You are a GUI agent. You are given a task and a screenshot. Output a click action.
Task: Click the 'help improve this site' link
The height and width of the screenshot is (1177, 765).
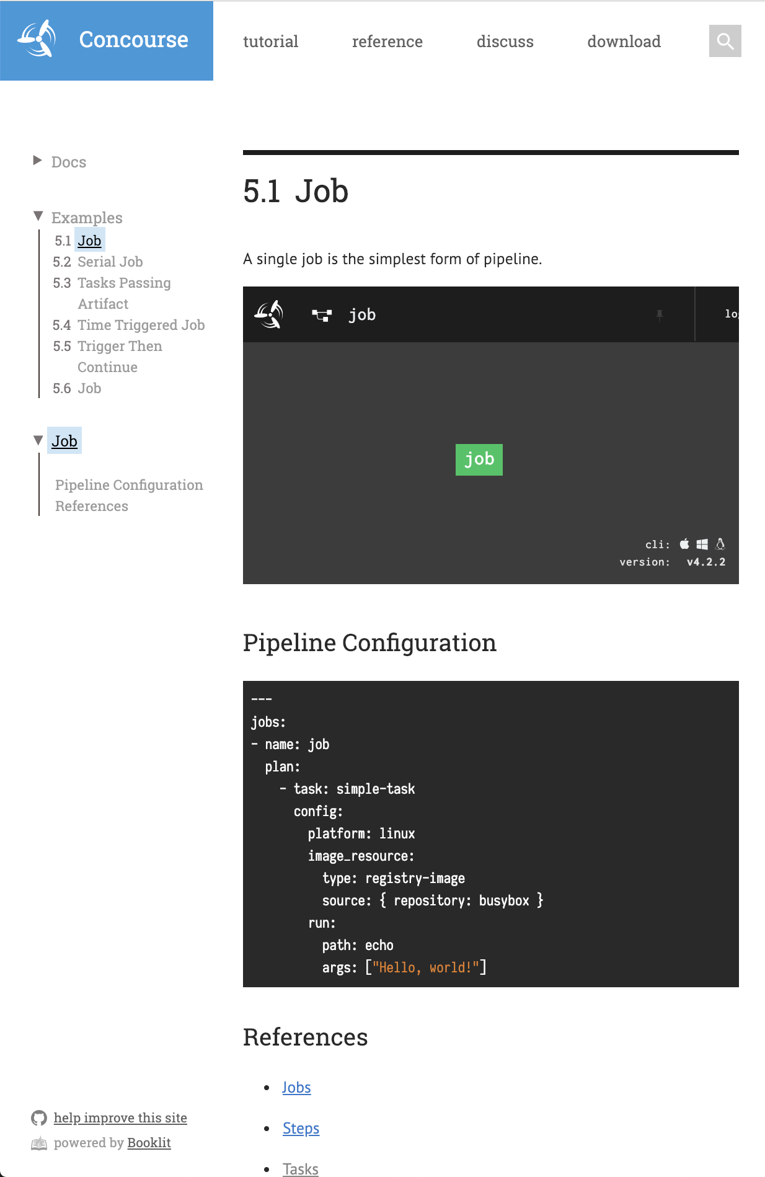coord(120,1117)
